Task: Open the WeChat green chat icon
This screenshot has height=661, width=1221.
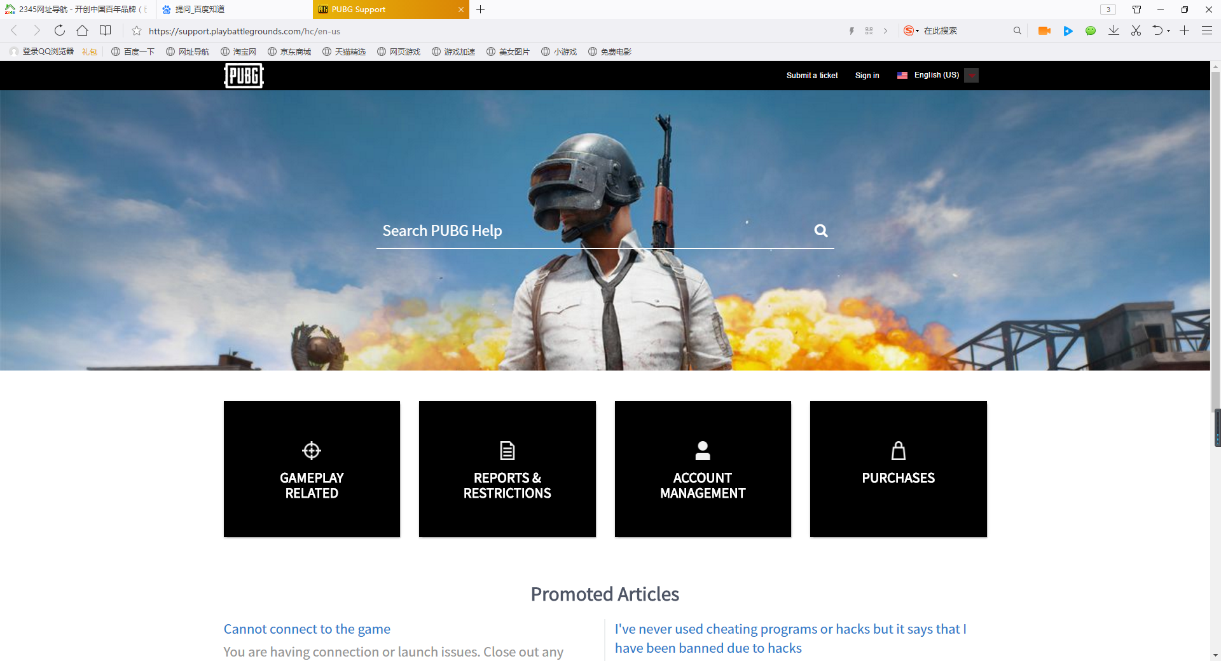Action: pos(1091,31)
